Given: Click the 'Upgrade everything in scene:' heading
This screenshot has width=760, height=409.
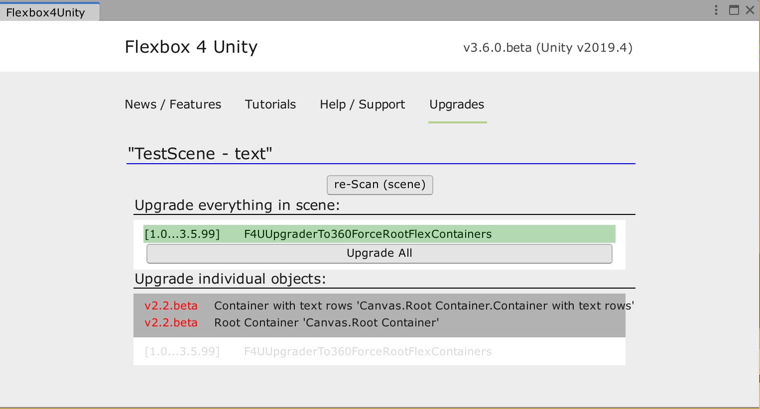Looking at the screenshot, I should pos(237,205).
